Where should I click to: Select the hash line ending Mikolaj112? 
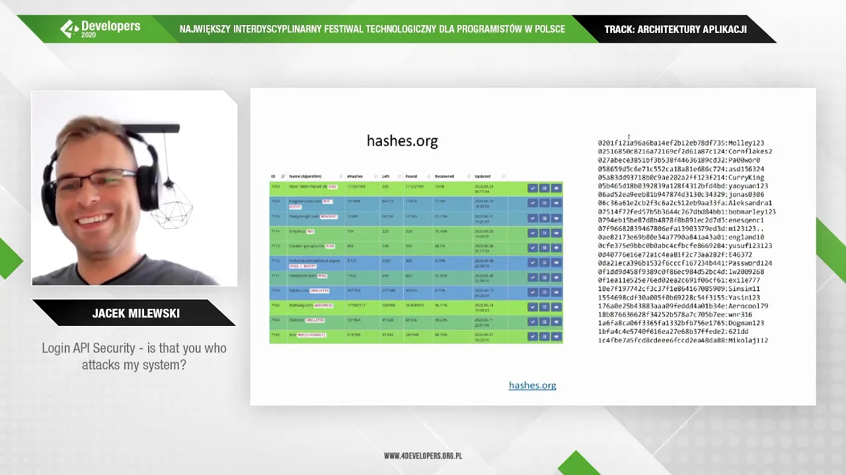tap(683, 340)
